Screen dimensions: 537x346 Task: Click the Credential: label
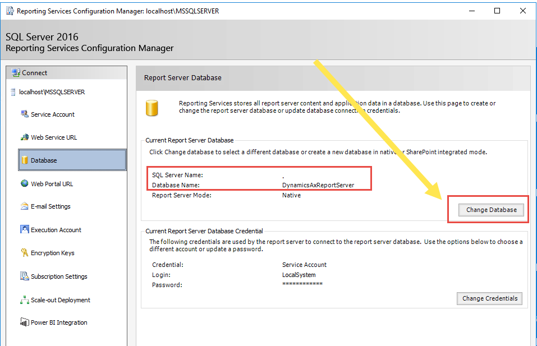click(x=168, y=265)
